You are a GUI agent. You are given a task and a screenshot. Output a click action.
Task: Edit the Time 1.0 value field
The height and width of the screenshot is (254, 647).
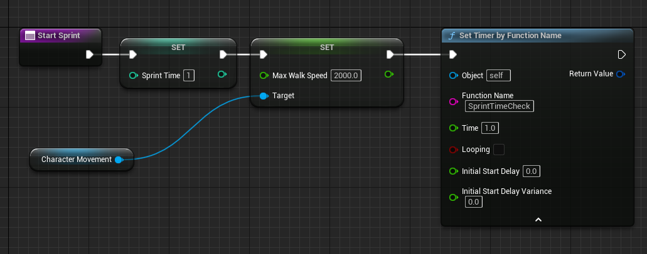click(490, 128)
